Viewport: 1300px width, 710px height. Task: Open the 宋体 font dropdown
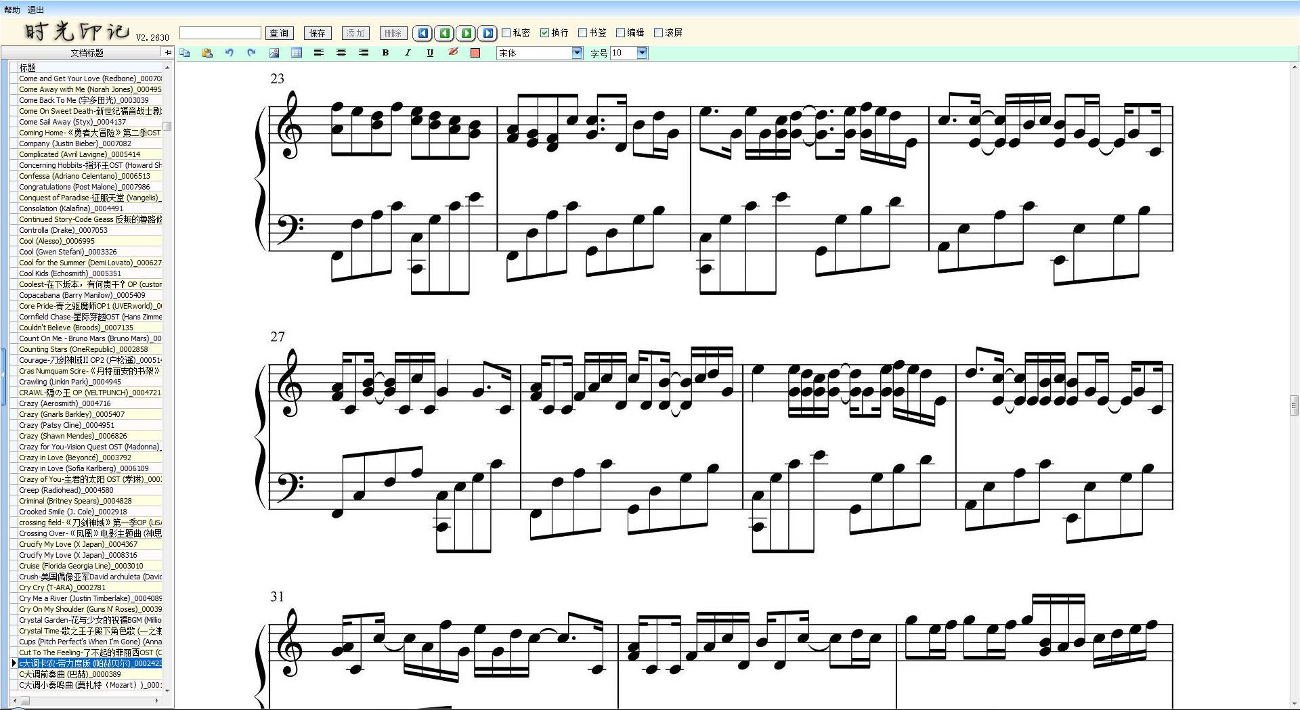pos(577,53)
